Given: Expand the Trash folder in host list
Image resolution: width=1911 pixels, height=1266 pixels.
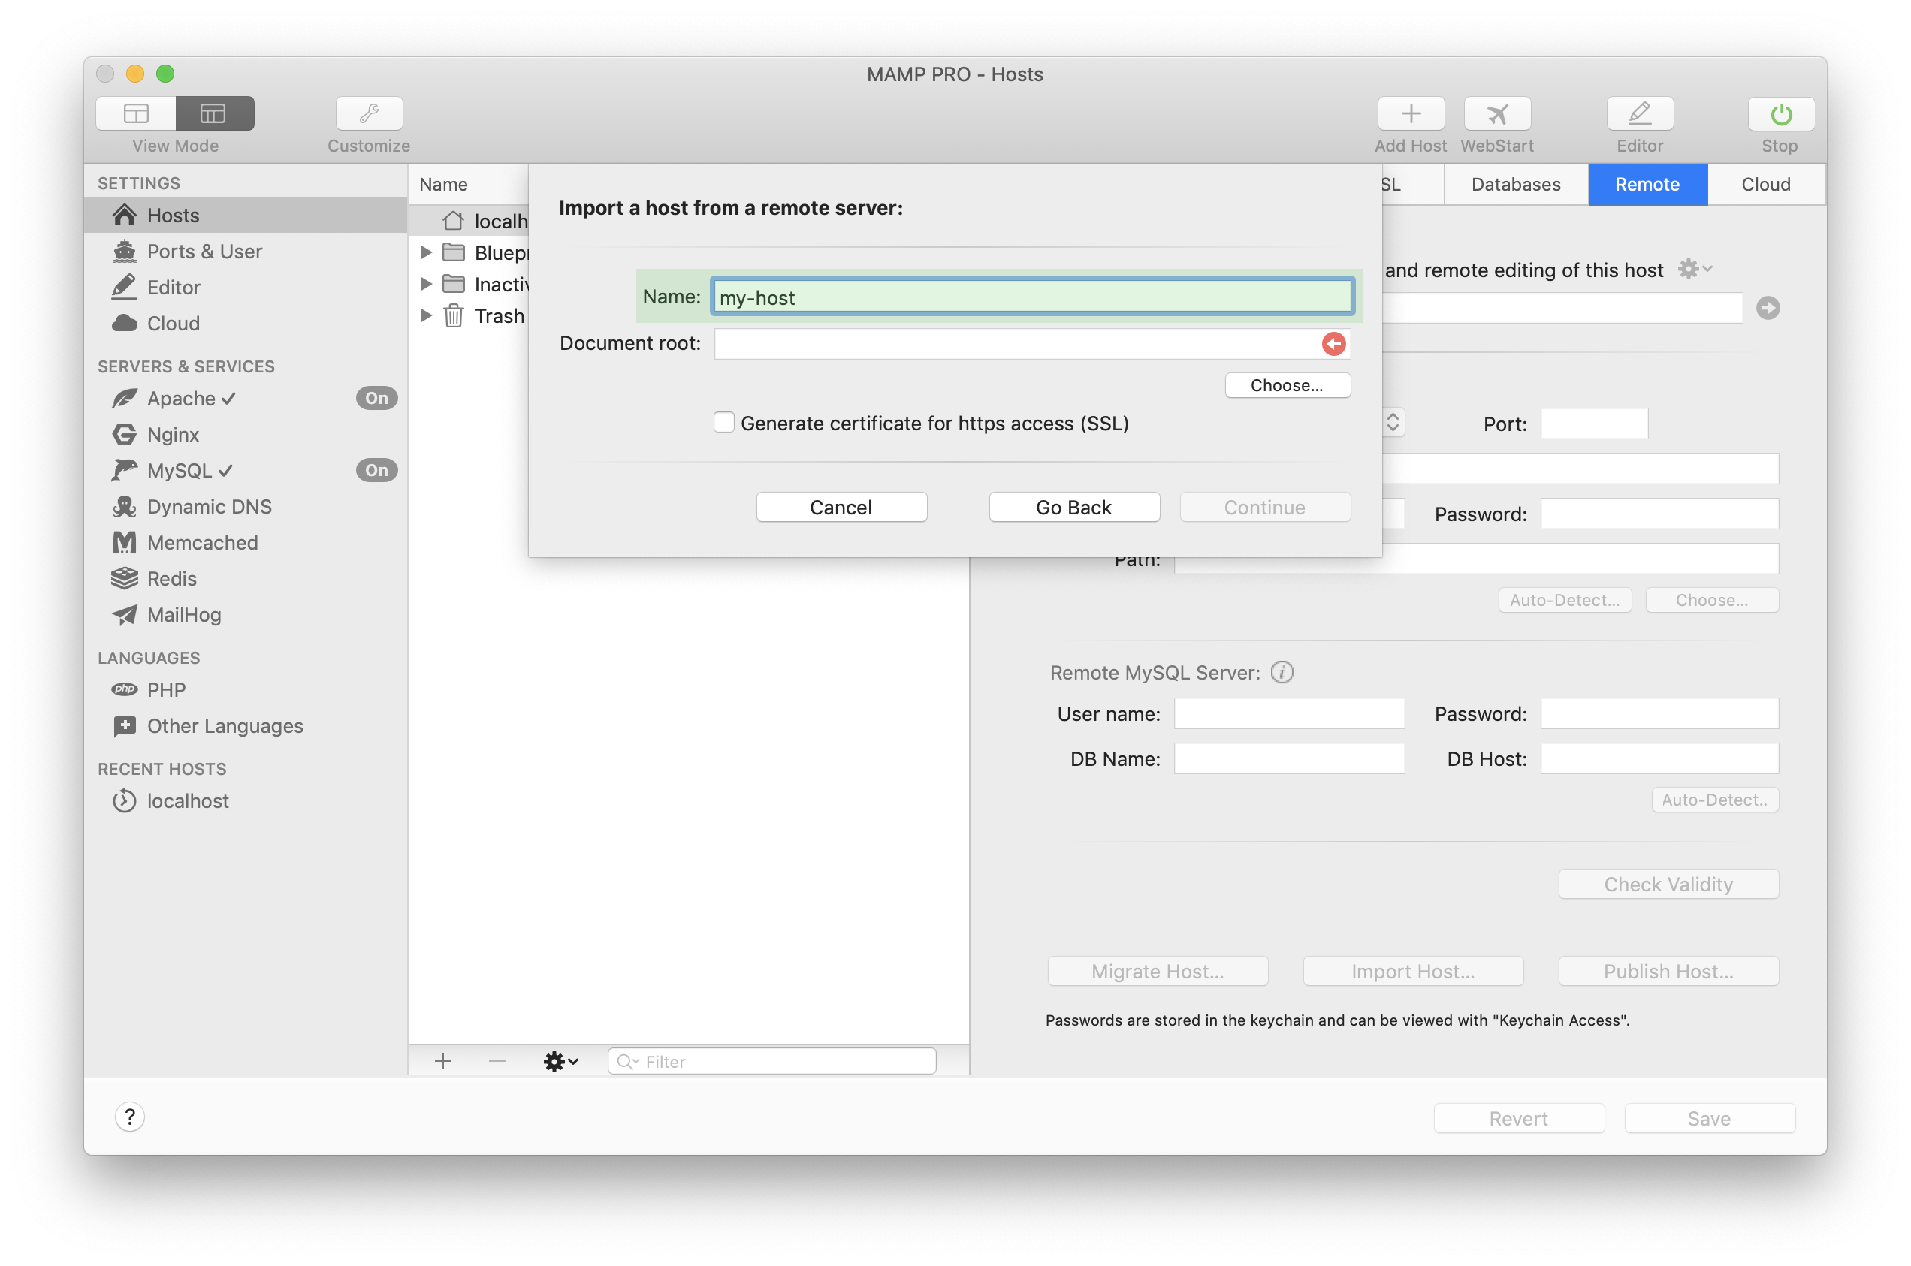Looking at the screenshot, I should coord(427,315).
